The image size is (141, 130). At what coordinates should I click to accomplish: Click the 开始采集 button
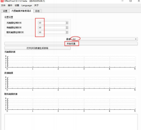pos(71,44)
